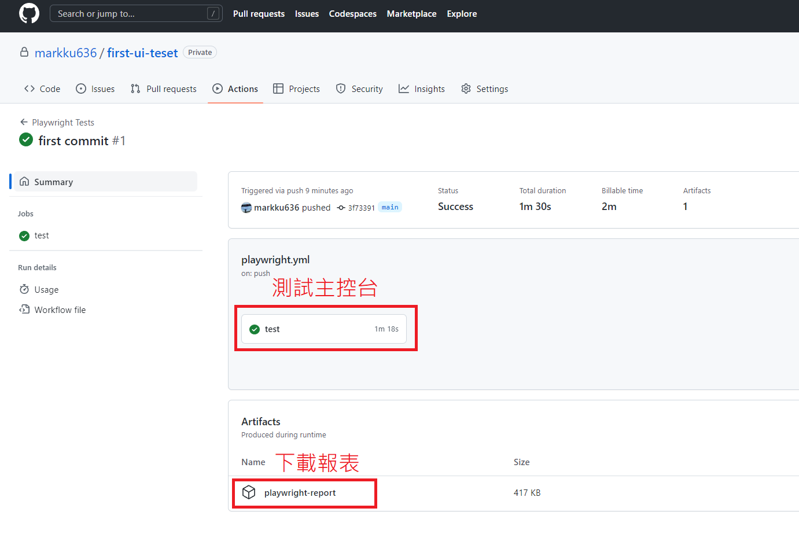Click the package icon next to playwright-report
This screenshot has height=534, width=799.
[x=249, y=492]
